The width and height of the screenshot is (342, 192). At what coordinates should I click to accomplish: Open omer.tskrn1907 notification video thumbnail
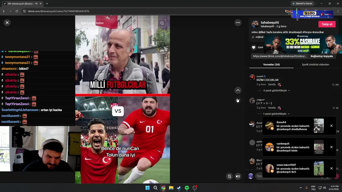point(319,169)
